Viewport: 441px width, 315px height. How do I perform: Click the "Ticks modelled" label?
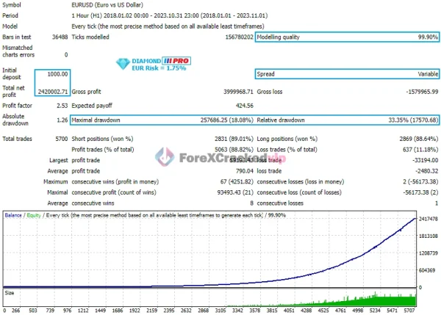click(90, 37)
